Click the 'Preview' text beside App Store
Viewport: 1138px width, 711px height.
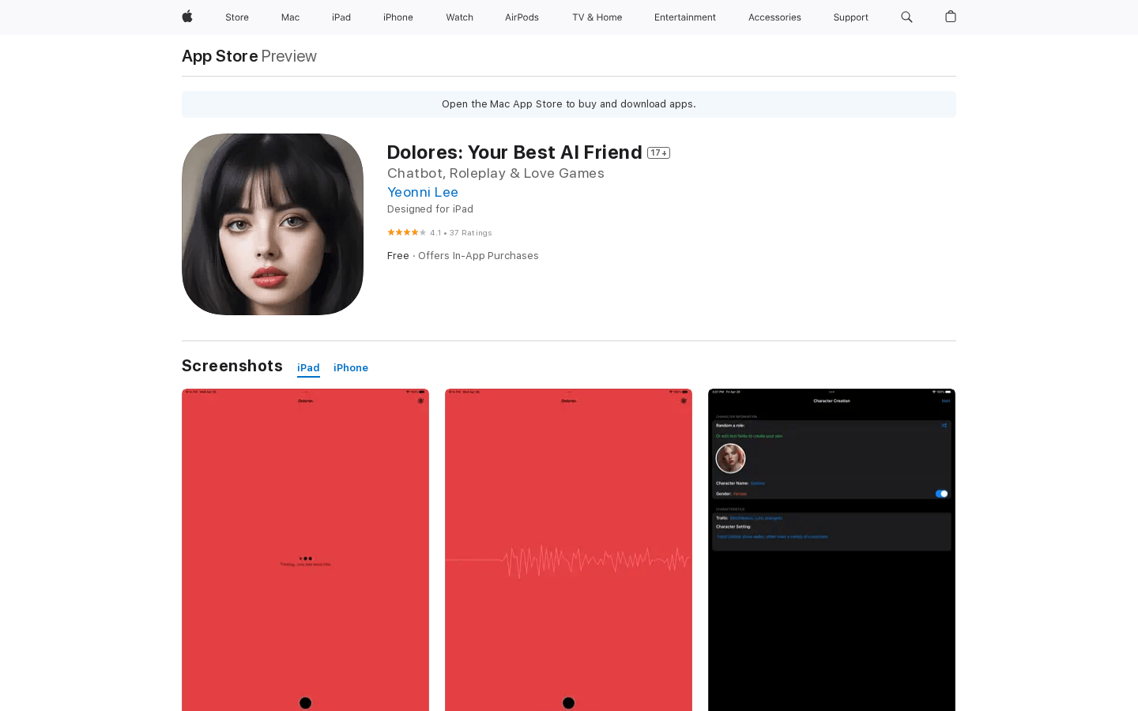coord(289,56)
